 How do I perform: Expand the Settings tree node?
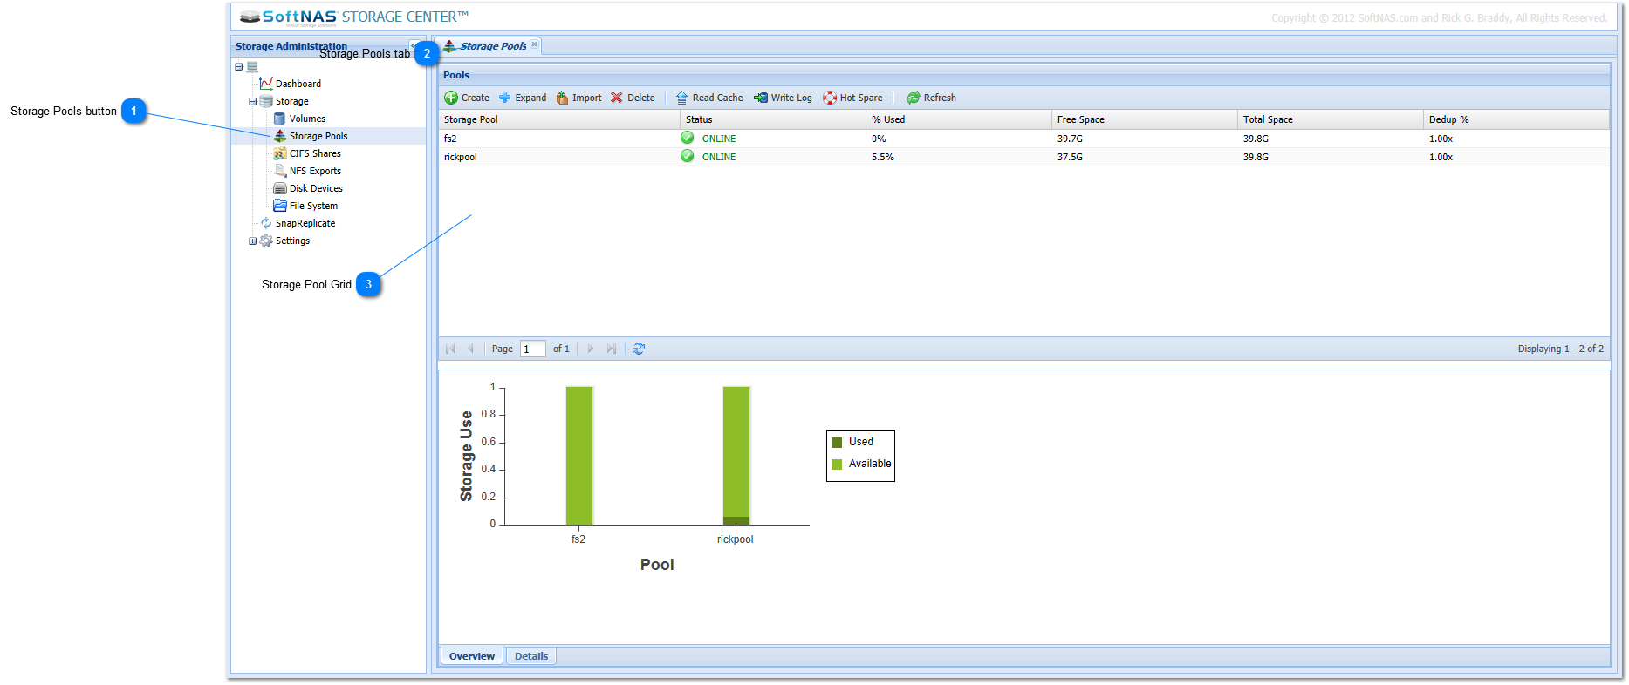tap(253, 241)
